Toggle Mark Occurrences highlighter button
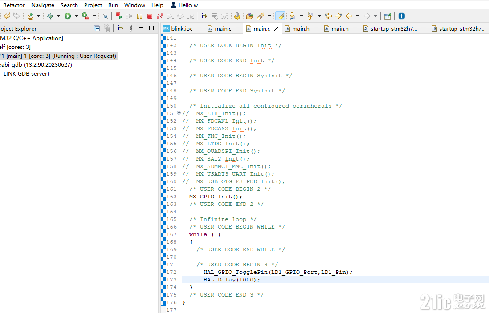 point(281,16)
